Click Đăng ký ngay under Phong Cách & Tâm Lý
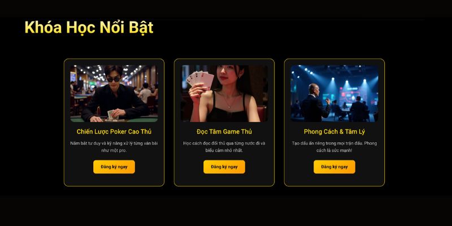Image resolution: width=452 pixels, height=226 pixels. (x=334, y=167)
